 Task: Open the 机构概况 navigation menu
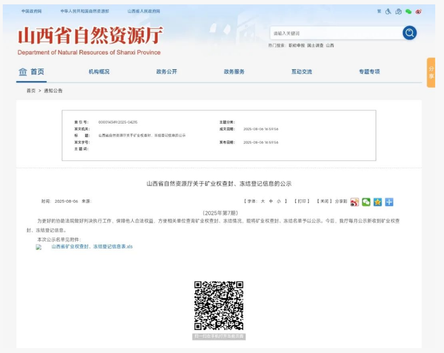point(99,72)
